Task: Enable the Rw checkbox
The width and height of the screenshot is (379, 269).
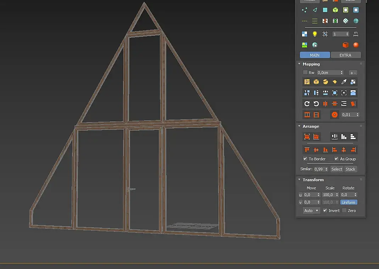Action: [305, 73]
